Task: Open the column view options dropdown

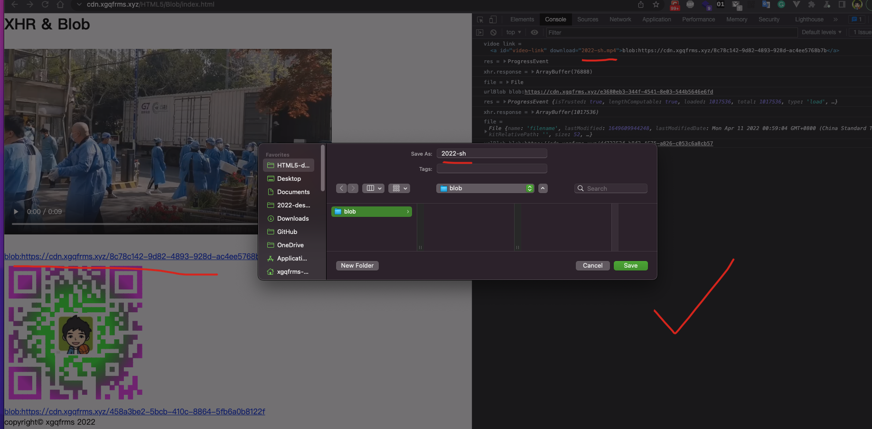Action: click(x=374, y=188)
